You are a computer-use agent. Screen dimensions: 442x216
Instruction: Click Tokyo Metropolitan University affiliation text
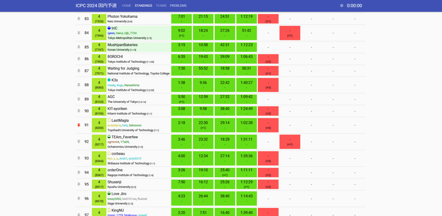click(x=127, y=38)
